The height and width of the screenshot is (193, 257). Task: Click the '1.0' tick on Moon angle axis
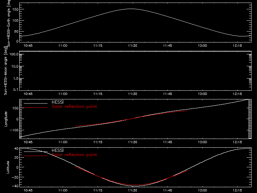16,78
